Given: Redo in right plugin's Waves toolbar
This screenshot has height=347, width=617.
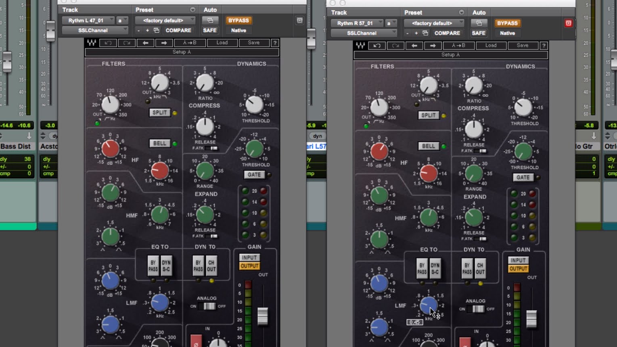Looking at the screenshot, I should [395, 46].
